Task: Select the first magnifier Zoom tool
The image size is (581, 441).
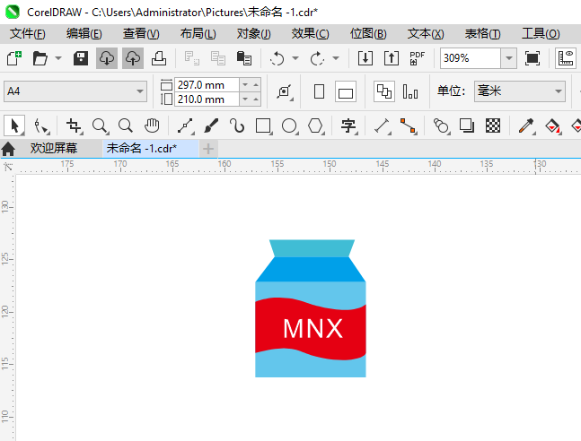Action: (100, 126)
